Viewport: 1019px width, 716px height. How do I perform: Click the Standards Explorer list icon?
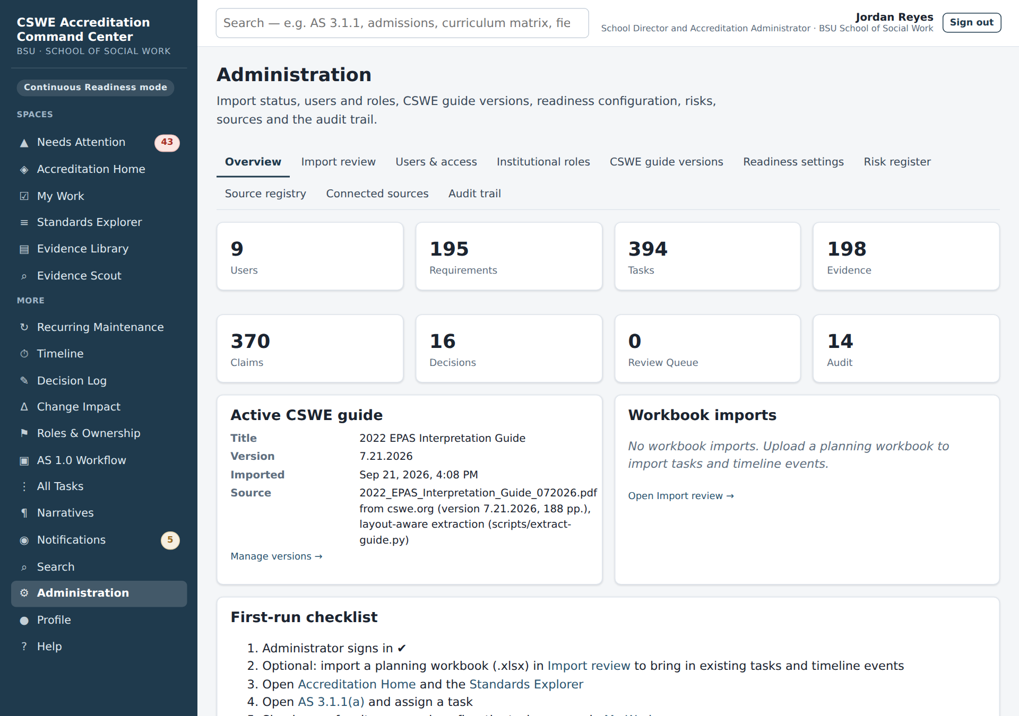24,223
